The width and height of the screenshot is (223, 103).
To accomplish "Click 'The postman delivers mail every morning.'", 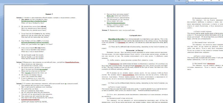I will click(36, 85).
